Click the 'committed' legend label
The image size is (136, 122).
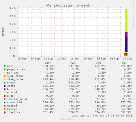[15, 102]
